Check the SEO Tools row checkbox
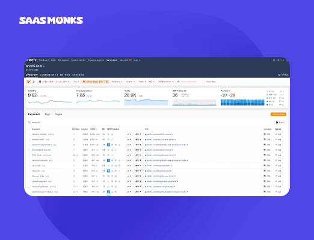The width and height of the screenshot is (314, 240). tap(29, 155)
